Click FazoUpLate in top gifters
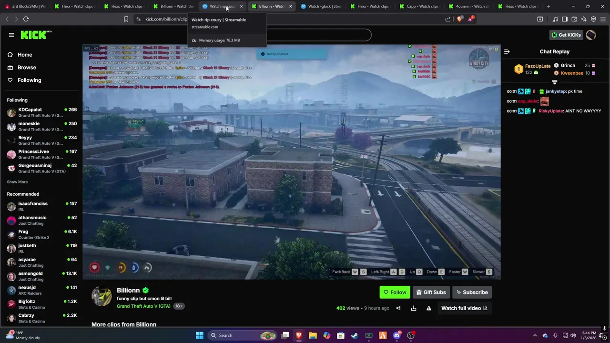Screen dimensions: 610x343 [538, 66]
